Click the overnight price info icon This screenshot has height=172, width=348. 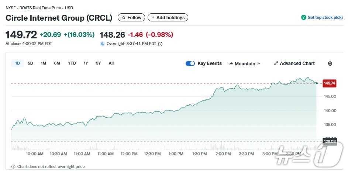[160, 44]
